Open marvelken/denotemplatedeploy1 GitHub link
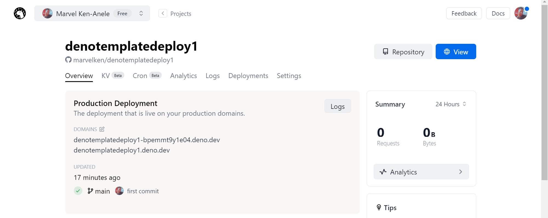The image size is (548, 218). pyautogui.click(x=123, y=60)
